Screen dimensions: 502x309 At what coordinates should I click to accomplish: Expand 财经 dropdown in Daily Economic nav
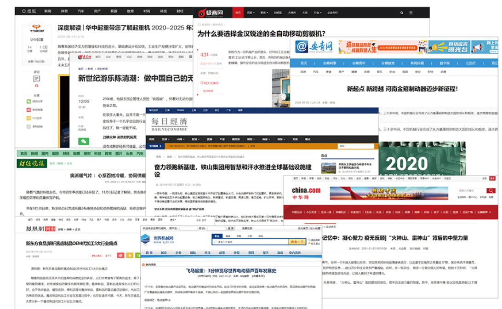251,139
